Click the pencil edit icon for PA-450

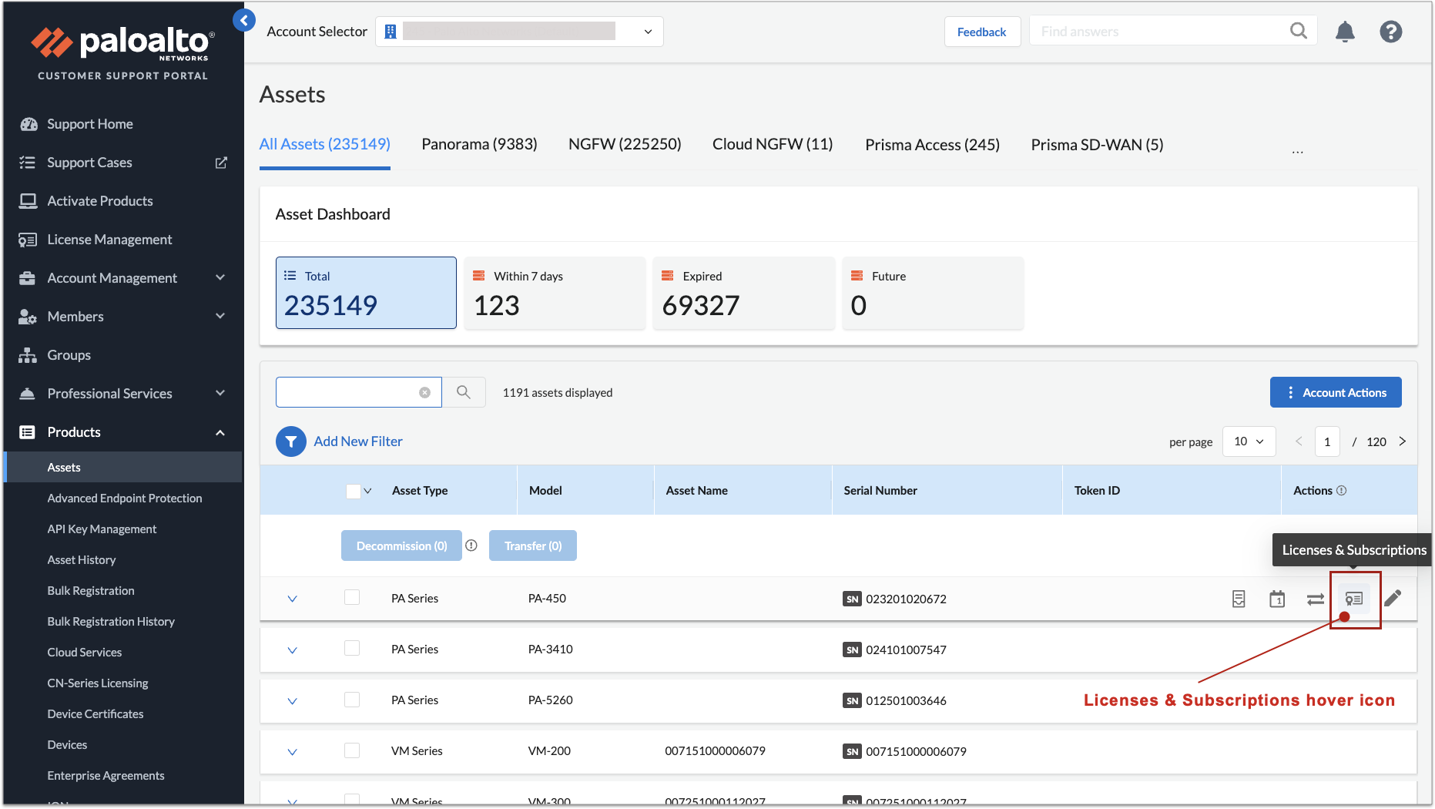tap(1392, 599)
